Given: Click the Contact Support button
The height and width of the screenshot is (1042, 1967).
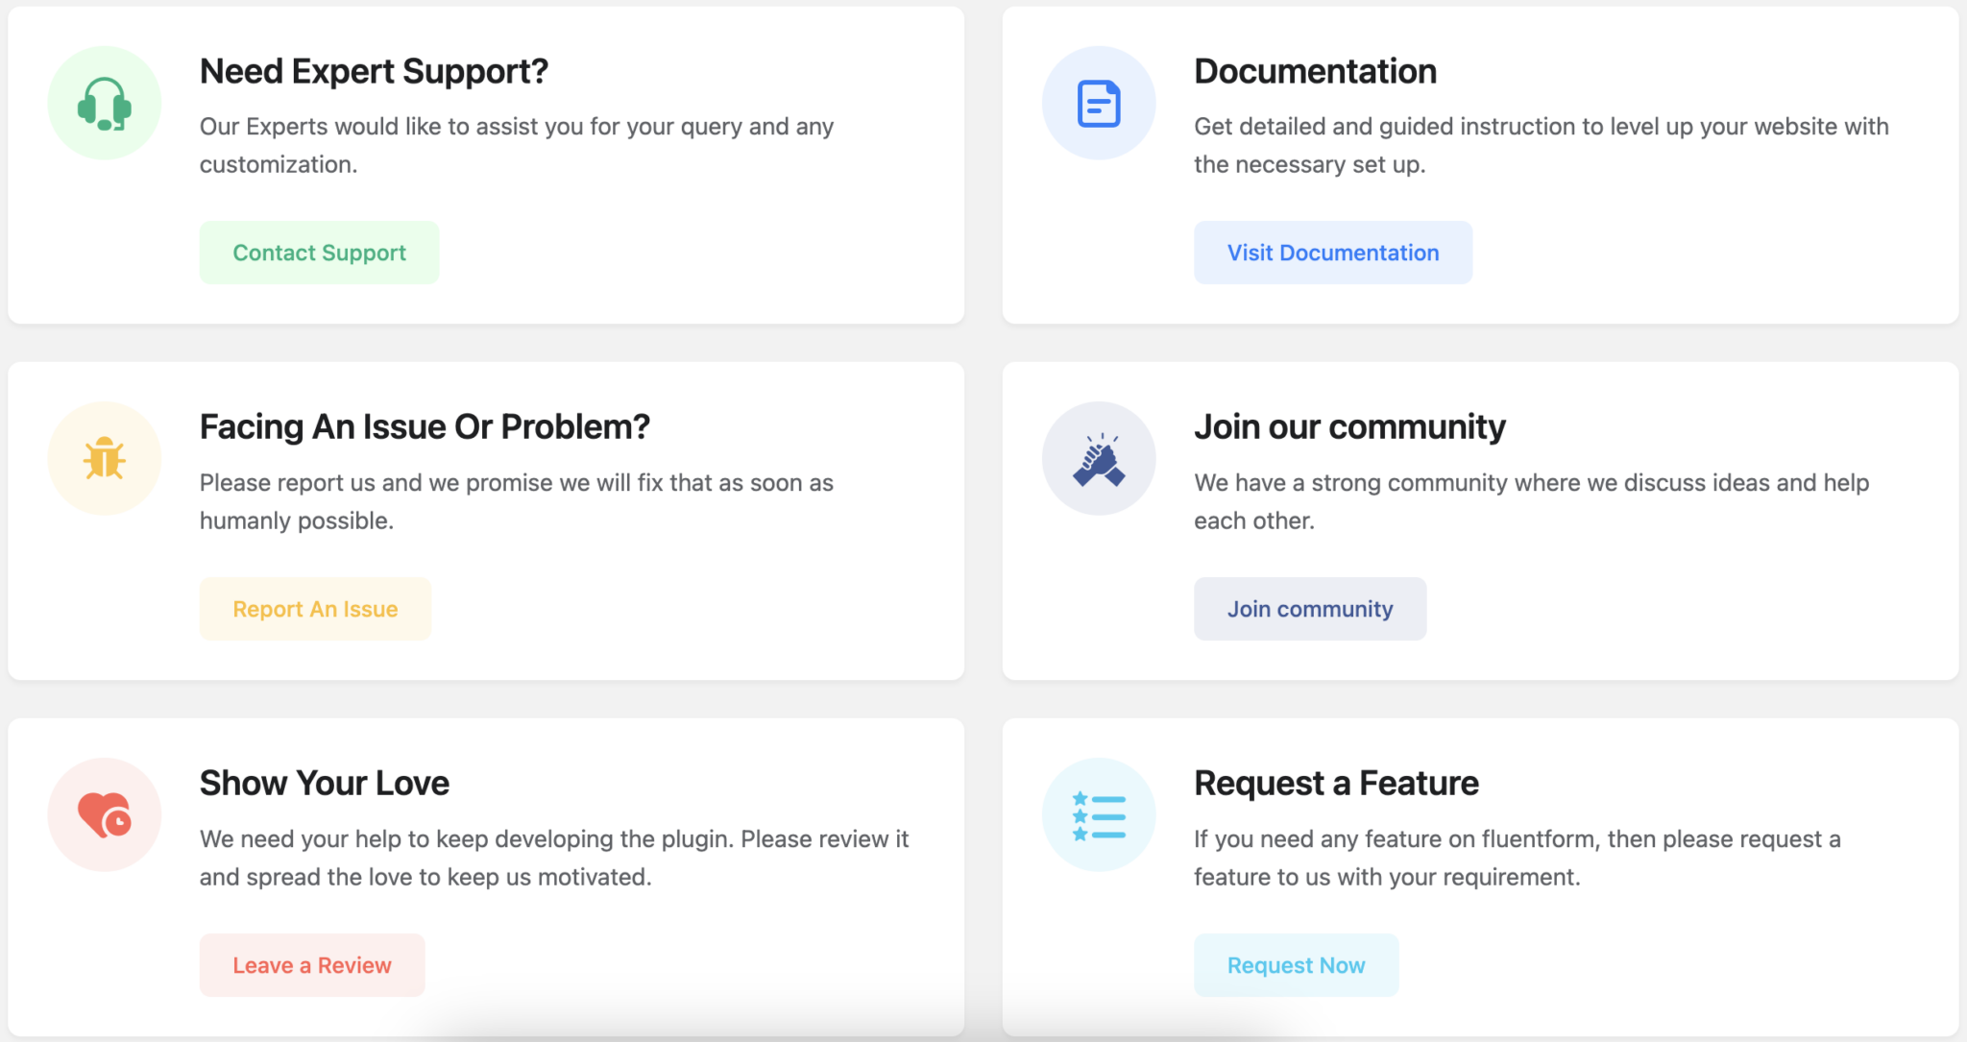Looking at the screenshot, I should (318, 252).
